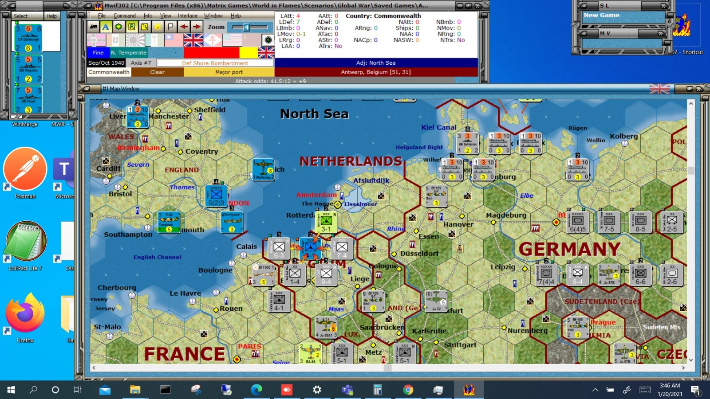
Task: Select the Union Jack in the country flag row
Action: tap(193, 40)
